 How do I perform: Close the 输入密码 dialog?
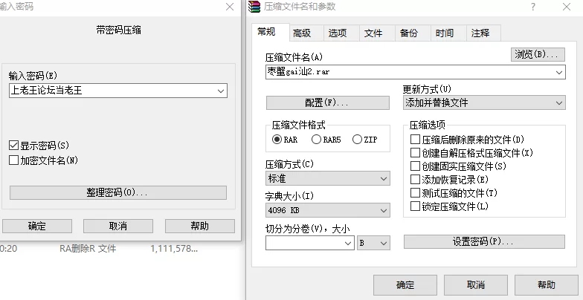point(230,7)
